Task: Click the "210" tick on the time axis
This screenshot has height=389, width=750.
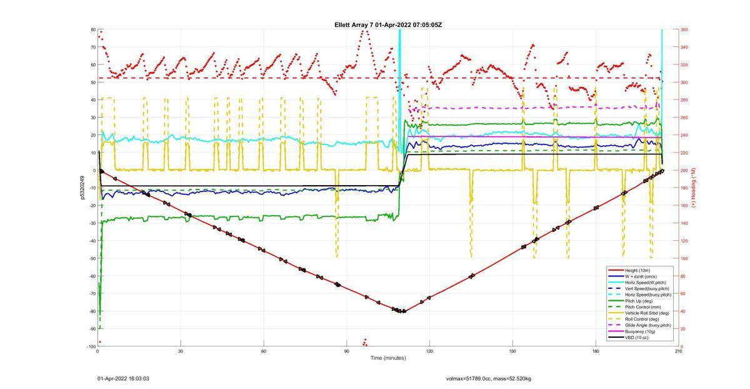Action: tap(679, 351)
